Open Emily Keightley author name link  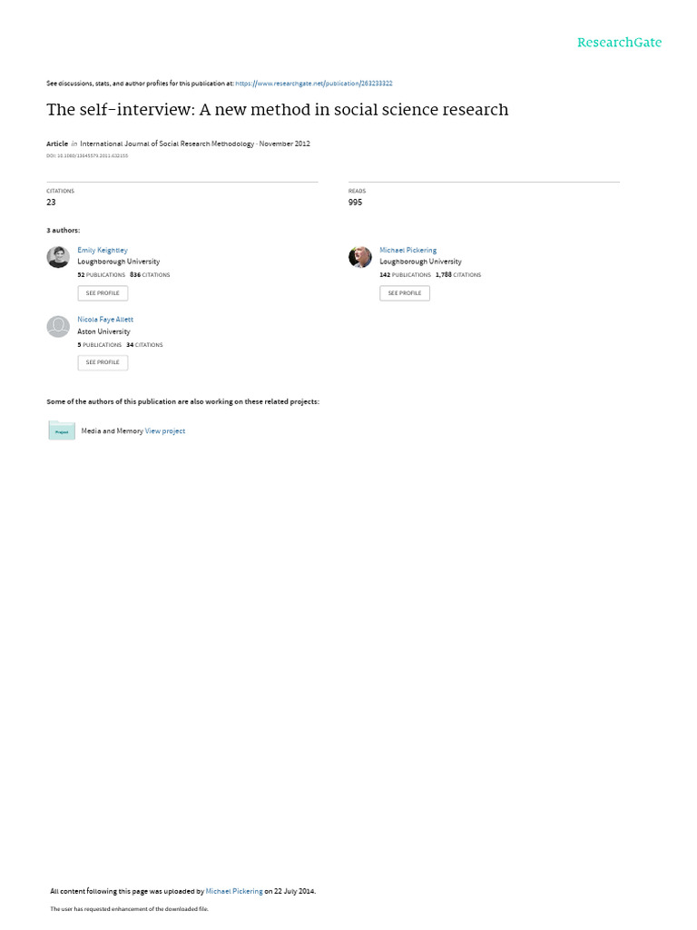point(103,251)
